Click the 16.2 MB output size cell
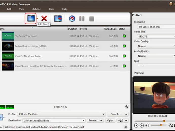The height and width of the screenshot is (131, 175). click(x=113, y=56)
